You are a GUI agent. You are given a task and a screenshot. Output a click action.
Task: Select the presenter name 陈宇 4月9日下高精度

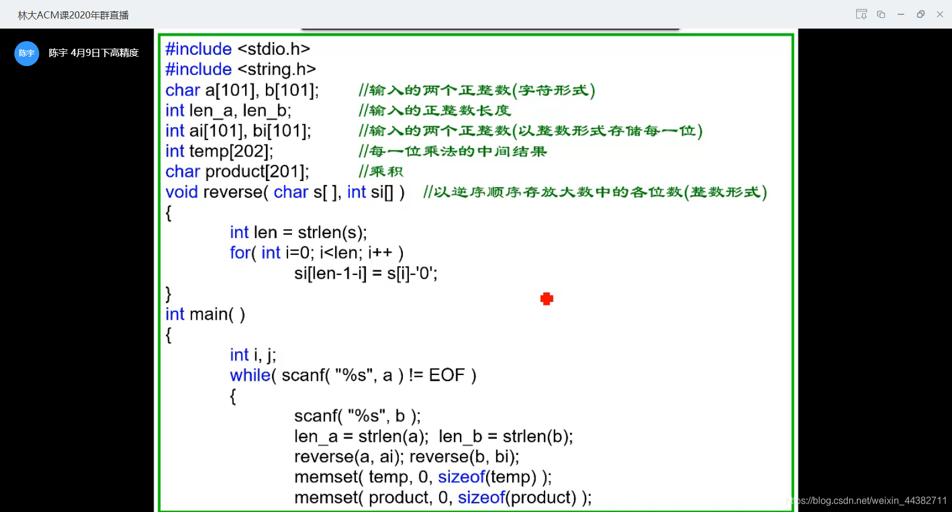(x=93, y=53)
